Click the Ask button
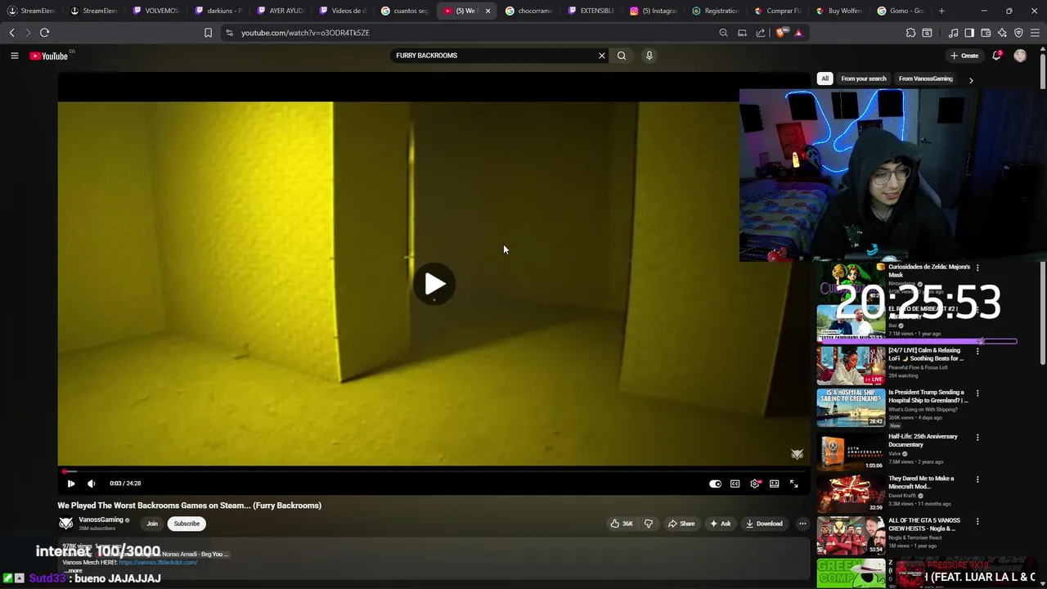Image resolution: width=1047 pixels, height=589 pixels. click(720, 524)
